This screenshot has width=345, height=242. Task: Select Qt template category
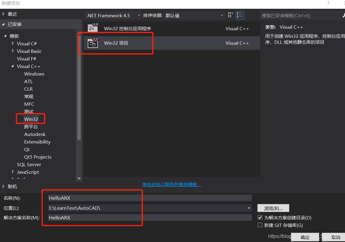27,149
